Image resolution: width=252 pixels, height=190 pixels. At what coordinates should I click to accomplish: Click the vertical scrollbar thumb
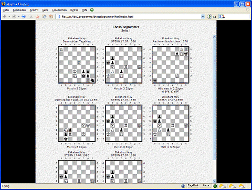click(214, 99)
